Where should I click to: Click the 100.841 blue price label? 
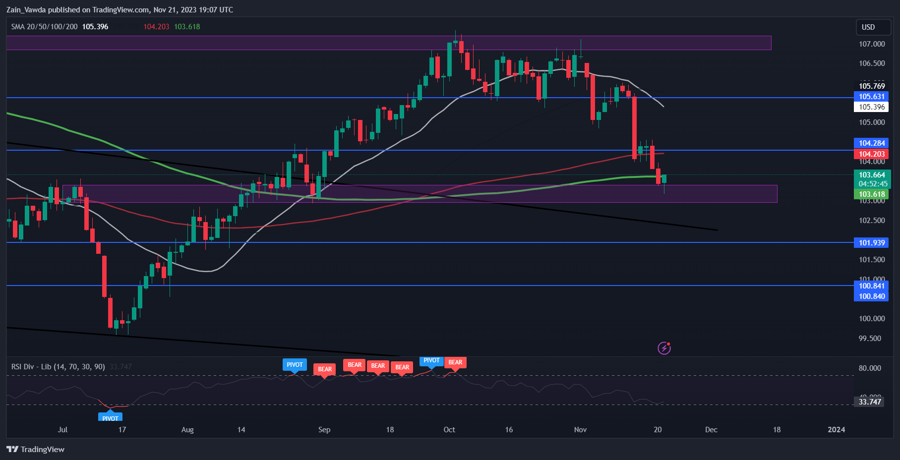click(872, 286)
